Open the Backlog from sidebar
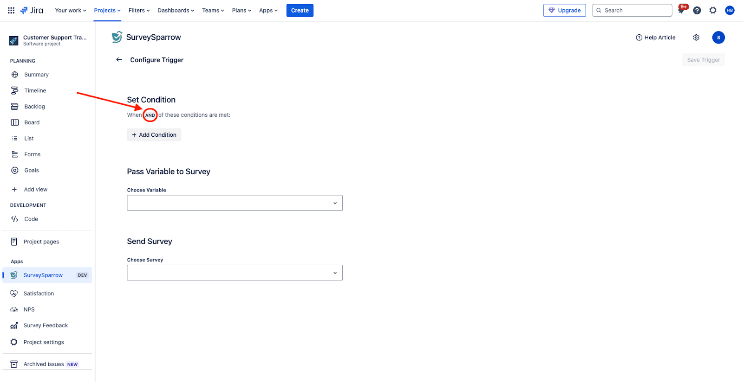 click(34, 107)
